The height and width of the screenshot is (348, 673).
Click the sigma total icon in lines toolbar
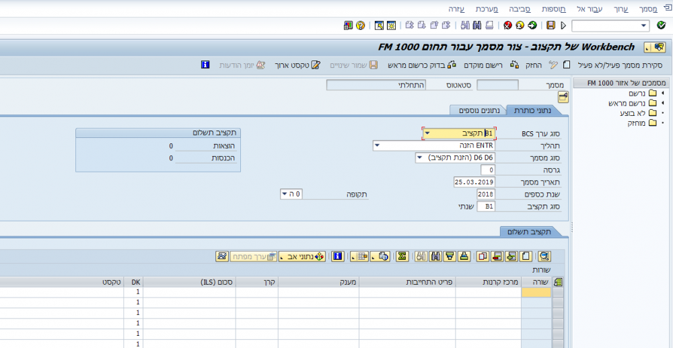(x=402, y=256)
